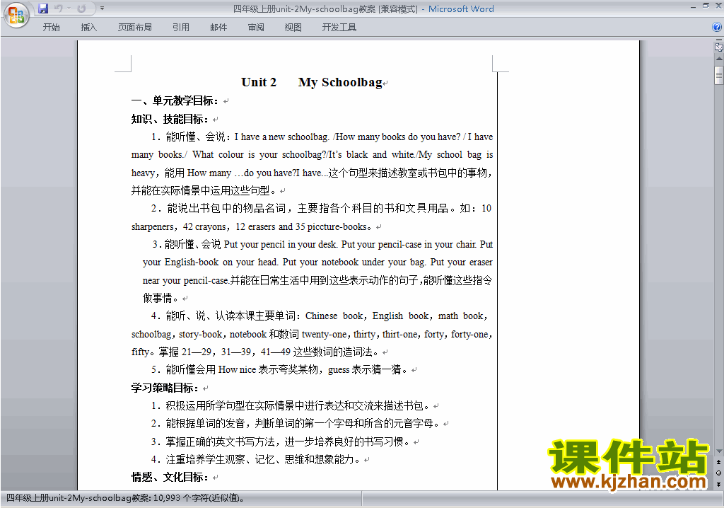
Task: Click the line '4. 注重培养学生观察、记忆'
Action: coord(256,459)
